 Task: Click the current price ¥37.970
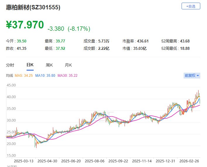pos(25,25)
